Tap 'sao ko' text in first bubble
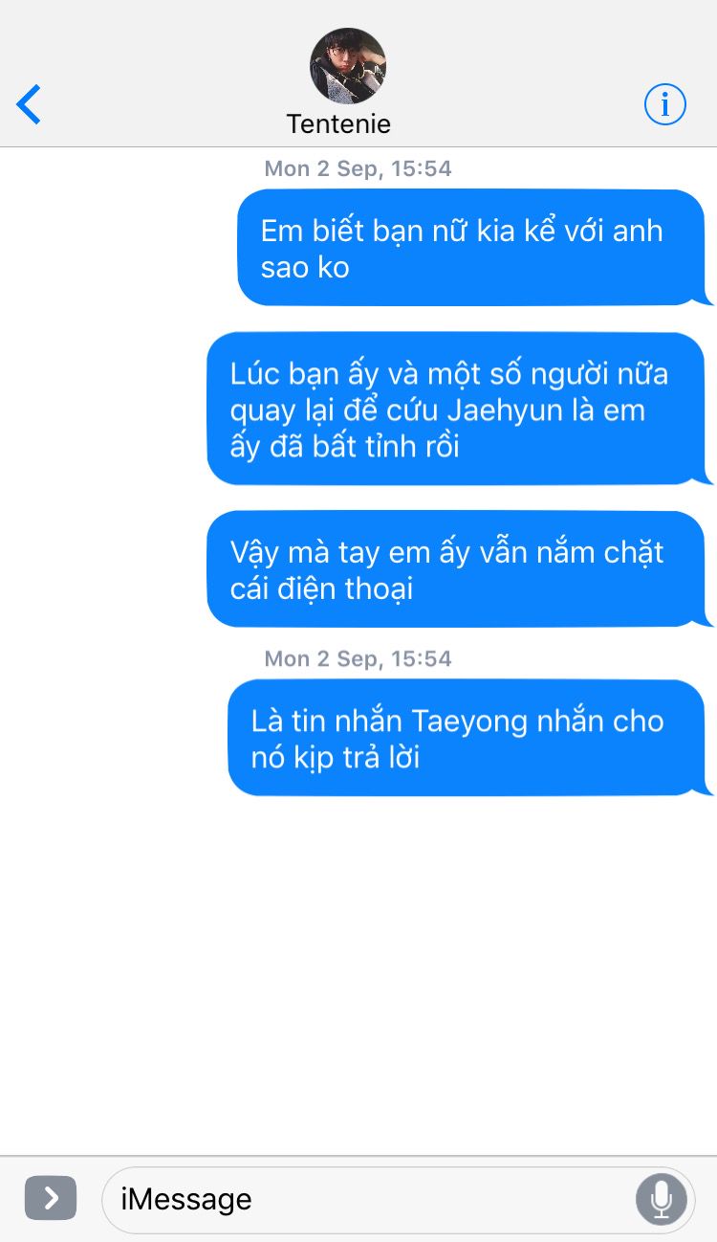 [x=305, y=268]
